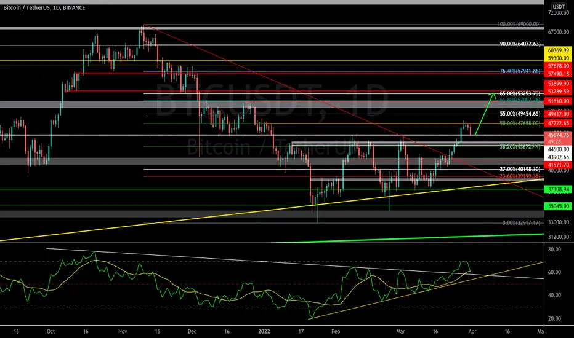The image size is (574, 338).
Task: Click the 80.00 level on the indicator scale
Action: (x=554, y=250)
